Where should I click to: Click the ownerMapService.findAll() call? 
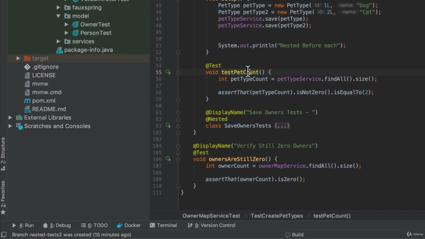coord(297,166)
